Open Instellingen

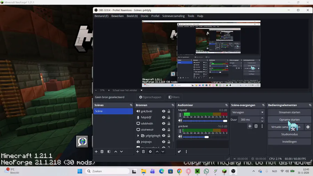(289, 142)
